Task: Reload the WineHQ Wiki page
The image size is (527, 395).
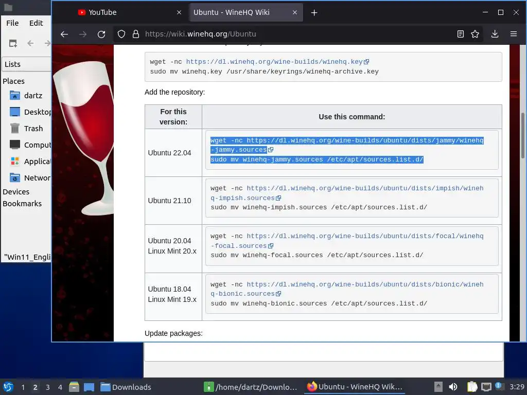Action: 101,34
